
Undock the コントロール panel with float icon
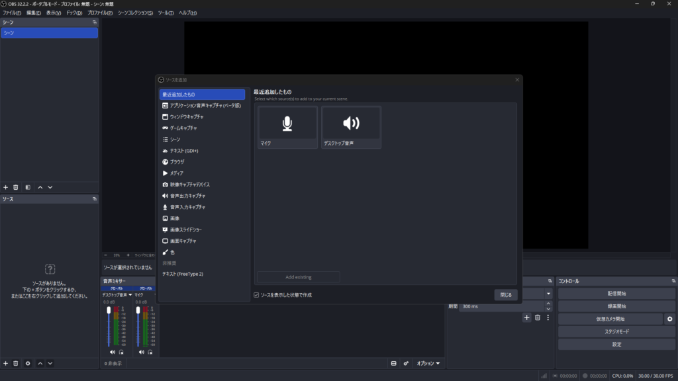click(673, 280)
